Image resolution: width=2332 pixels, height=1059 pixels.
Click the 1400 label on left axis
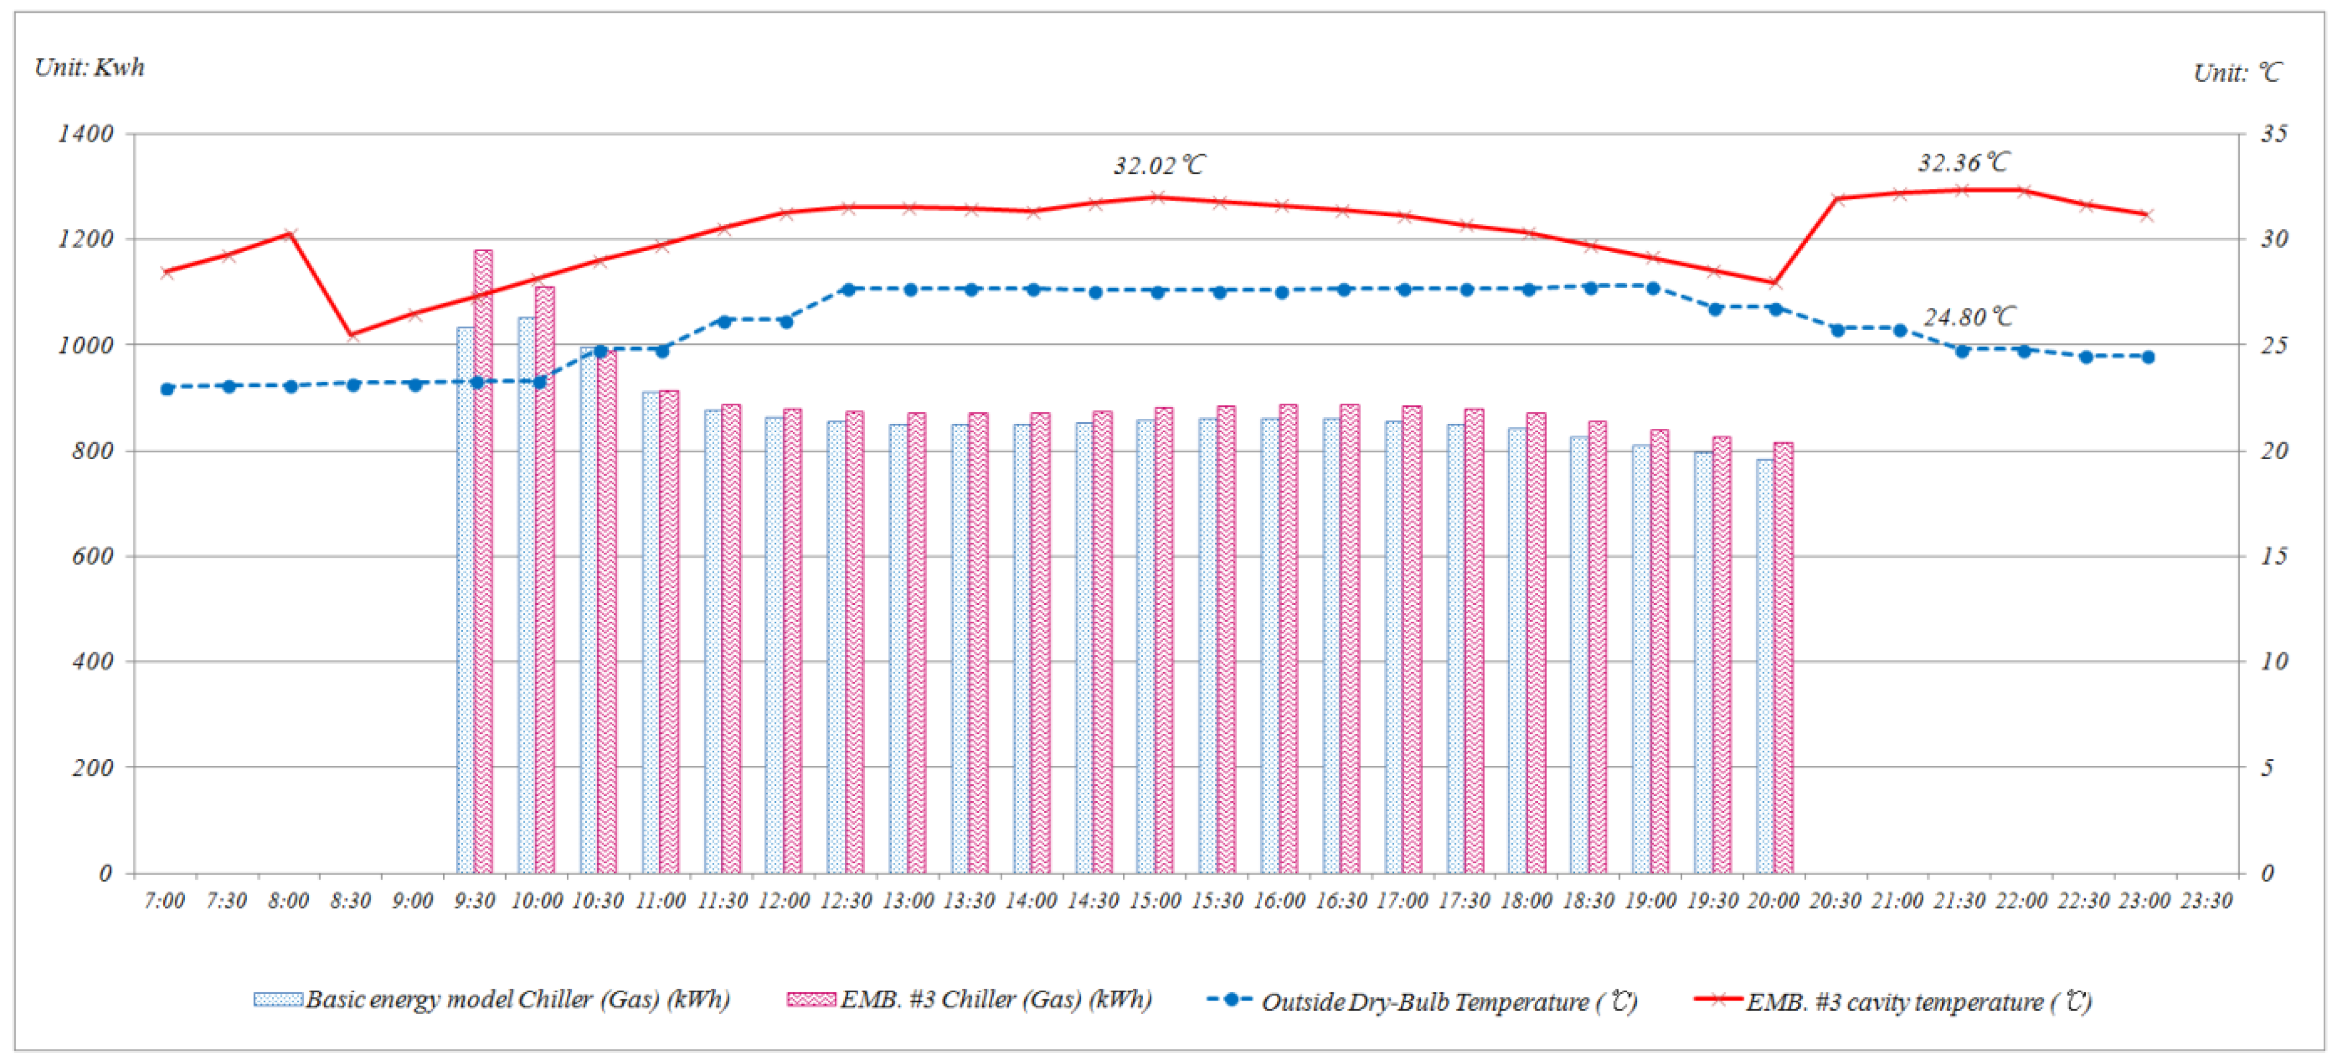86,134
